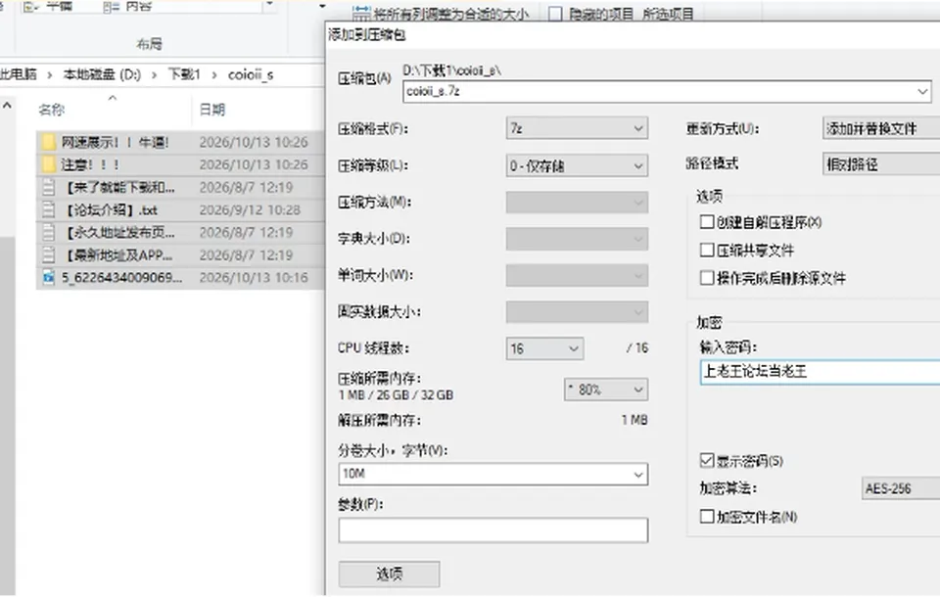Click the 5_6226434009069 file icon
This screenshot has width=940, height=597.
pos(49,278)
